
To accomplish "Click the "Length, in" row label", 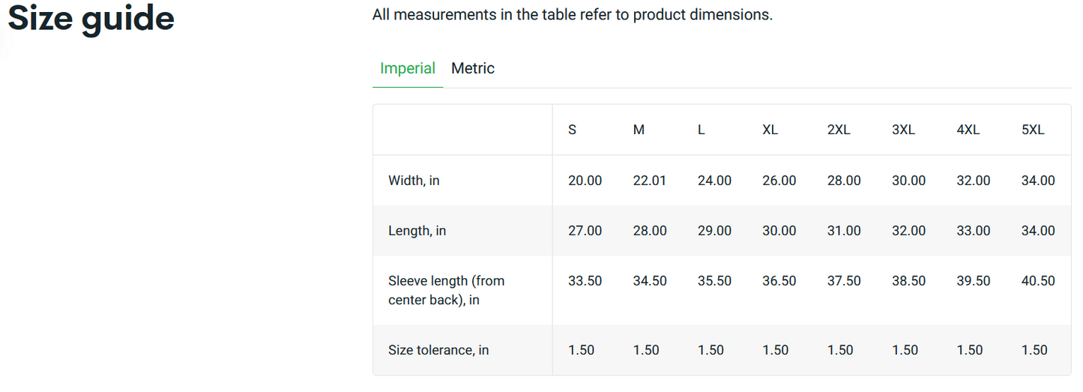I will click(417, 231).
